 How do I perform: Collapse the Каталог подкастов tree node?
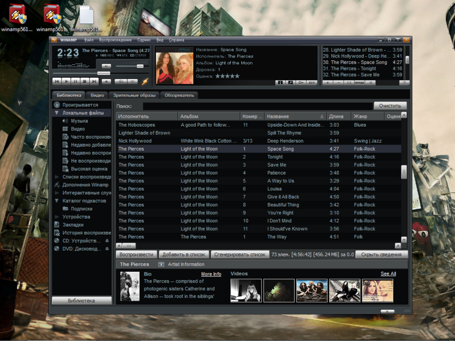coord(56,201)
